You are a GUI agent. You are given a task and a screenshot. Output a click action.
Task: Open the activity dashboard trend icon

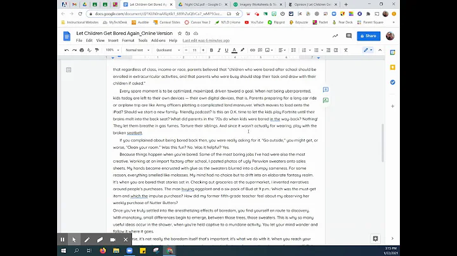click(x=335, y=35)
